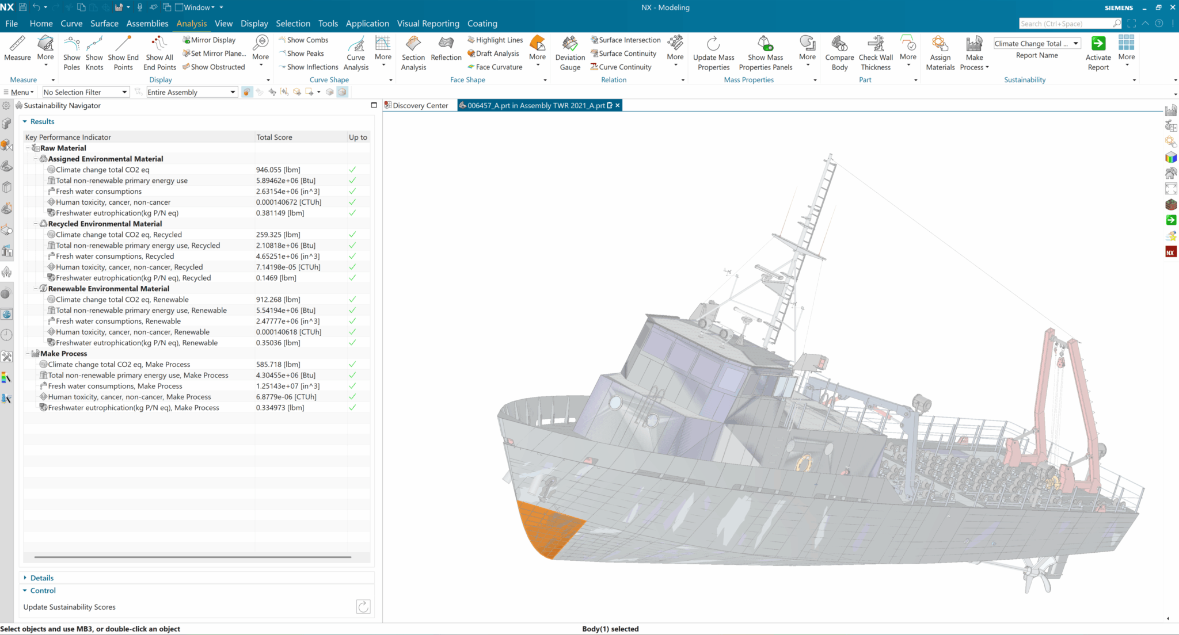Toggle Surface Continuity check
This screenshot has width=1179, height=635.
(623, 53)
